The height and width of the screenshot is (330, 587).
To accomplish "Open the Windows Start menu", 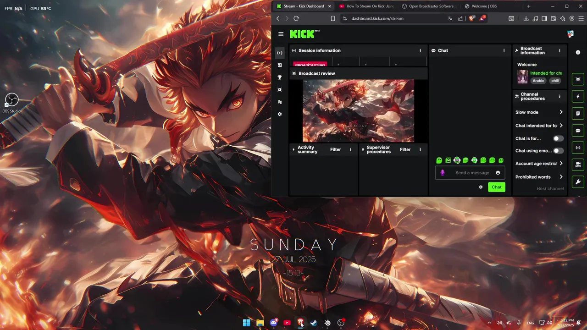I will pos(247,323).
